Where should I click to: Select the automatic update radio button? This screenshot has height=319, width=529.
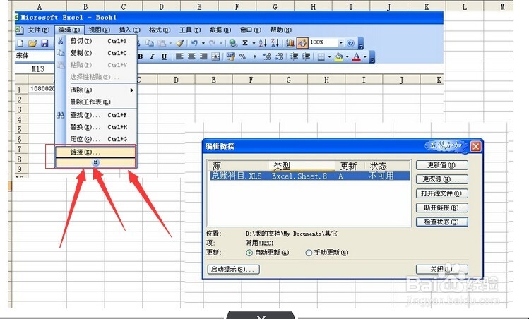[249, 253]
